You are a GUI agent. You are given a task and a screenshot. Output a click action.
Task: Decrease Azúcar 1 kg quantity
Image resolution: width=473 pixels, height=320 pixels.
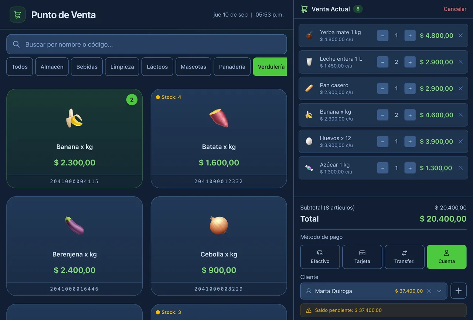click(382, 168)
